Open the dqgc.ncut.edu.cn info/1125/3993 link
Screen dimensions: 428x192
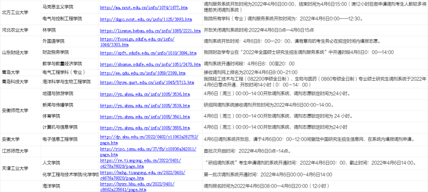(146, 20)
